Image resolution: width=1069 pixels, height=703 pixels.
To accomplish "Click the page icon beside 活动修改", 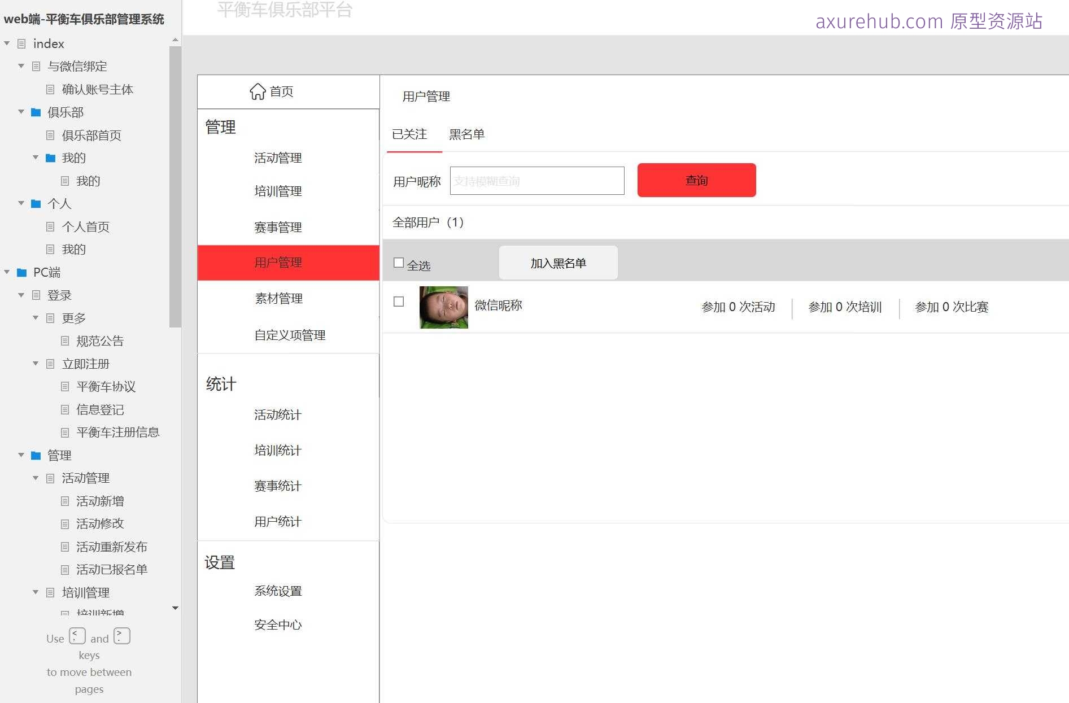I will (65, 524).
